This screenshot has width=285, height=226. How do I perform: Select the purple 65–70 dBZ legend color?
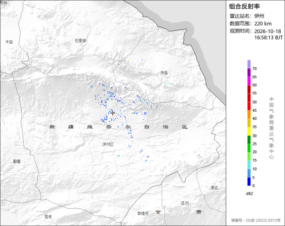pos(249,73)
